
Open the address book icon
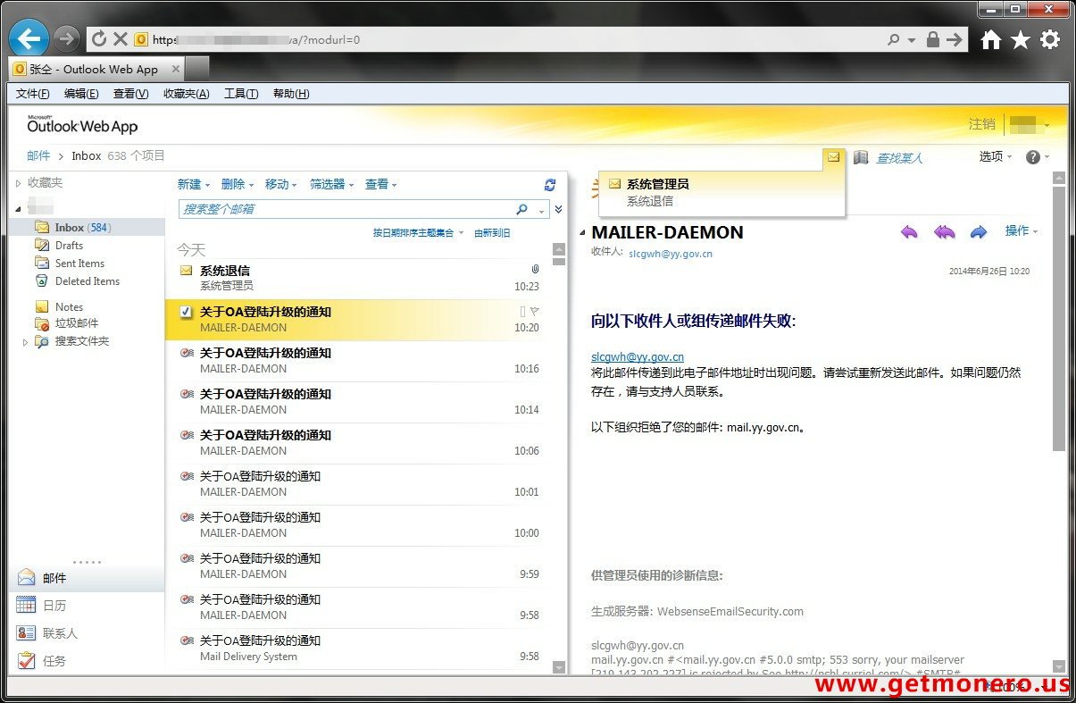pos(861,157)
